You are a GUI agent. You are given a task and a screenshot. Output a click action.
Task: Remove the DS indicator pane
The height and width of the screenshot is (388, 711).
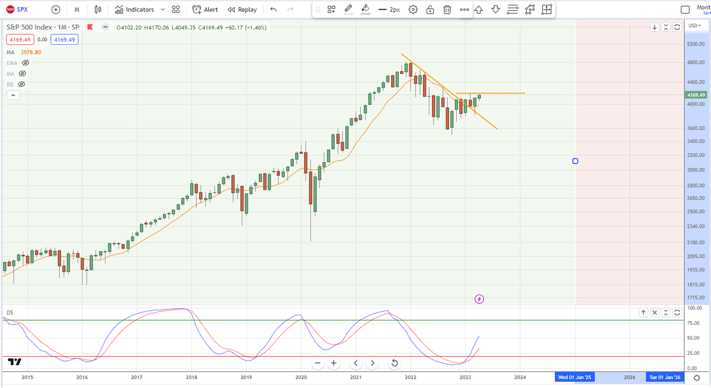(655, 312)
